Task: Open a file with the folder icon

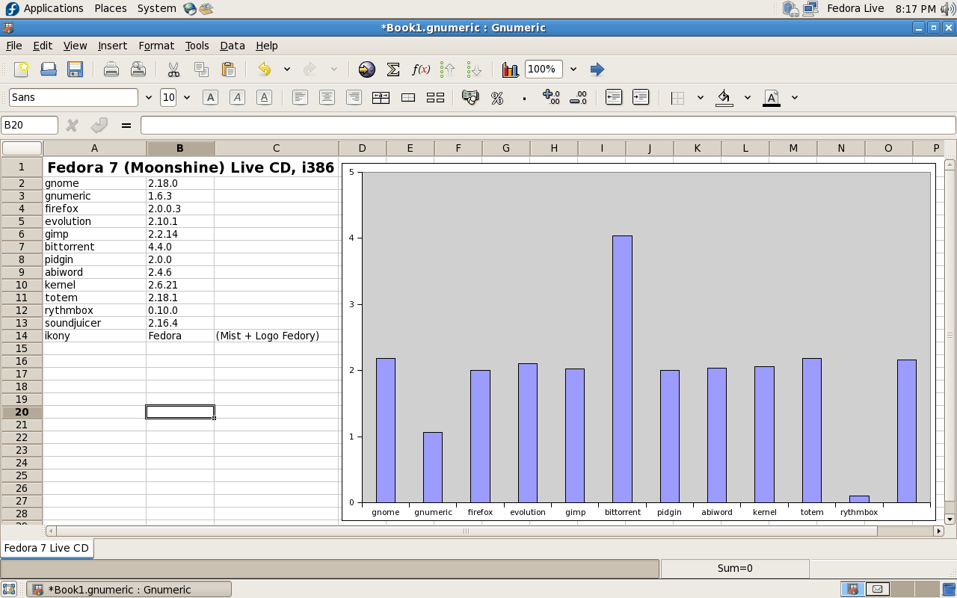Action: tap(49, 70)
